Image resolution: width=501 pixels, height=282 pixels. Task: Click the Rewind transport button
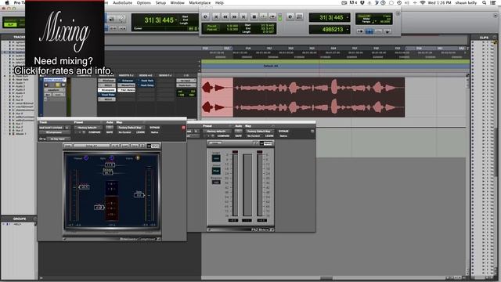(225, 16)
